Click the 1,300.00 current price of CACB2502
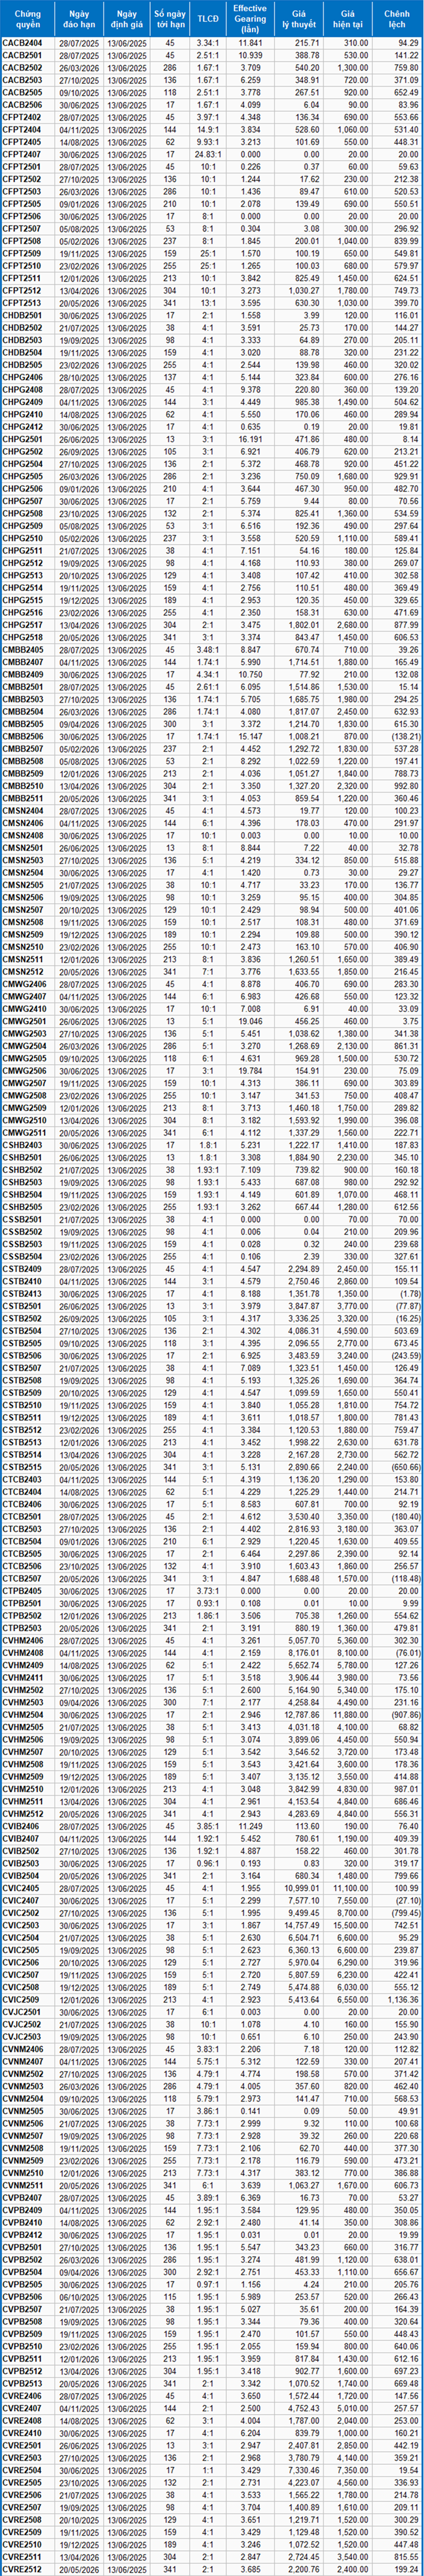This screenshot has height=2576, width=424. 354,69
